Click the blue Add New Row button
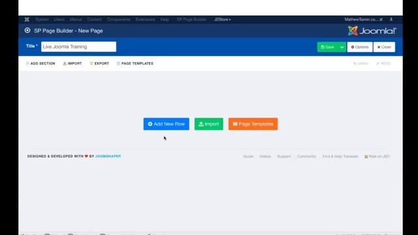The image size is (418, 235). [x=167, y=124]
